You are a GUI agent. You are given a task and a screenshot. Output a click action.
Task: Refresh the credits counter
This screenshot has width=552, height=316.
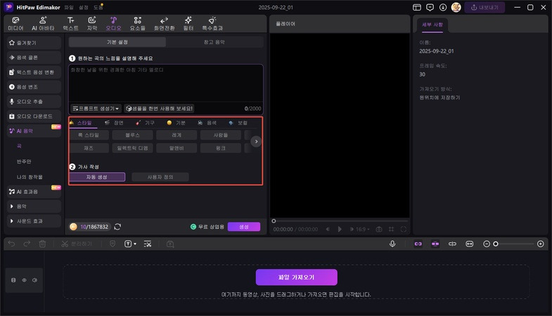[117, 227]
